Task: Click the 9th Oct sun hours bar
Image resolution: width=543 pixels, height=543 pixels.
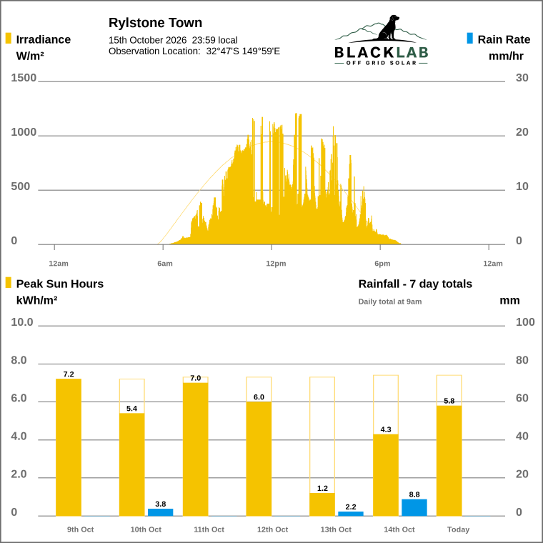Action: [x=69, y=447]
